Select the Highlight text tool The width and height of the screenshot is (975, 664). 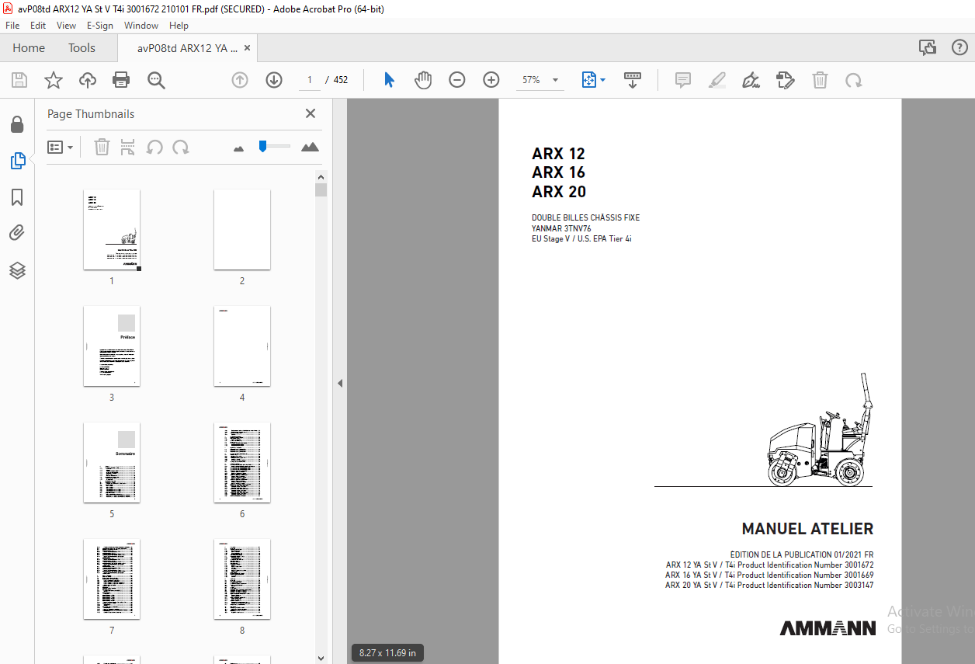click(717, 80)
